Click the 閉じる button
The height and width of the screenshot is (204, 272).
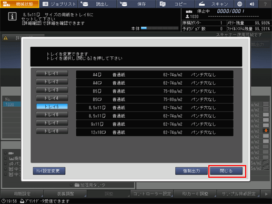(226, 171)
